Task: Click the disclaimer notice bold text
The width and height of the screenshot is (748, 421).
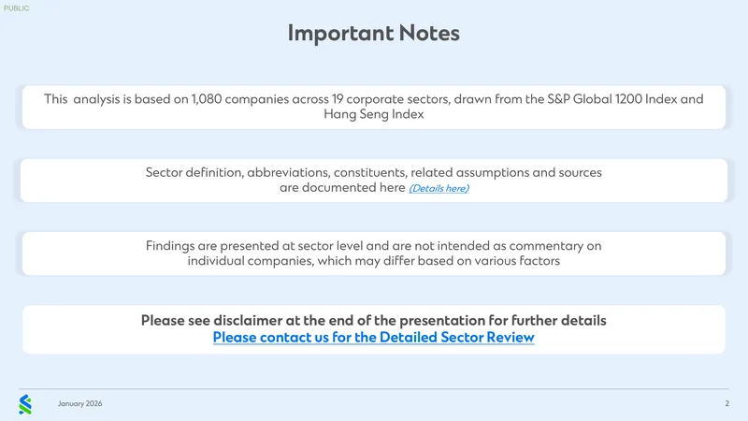Action: tap(373, 320)
